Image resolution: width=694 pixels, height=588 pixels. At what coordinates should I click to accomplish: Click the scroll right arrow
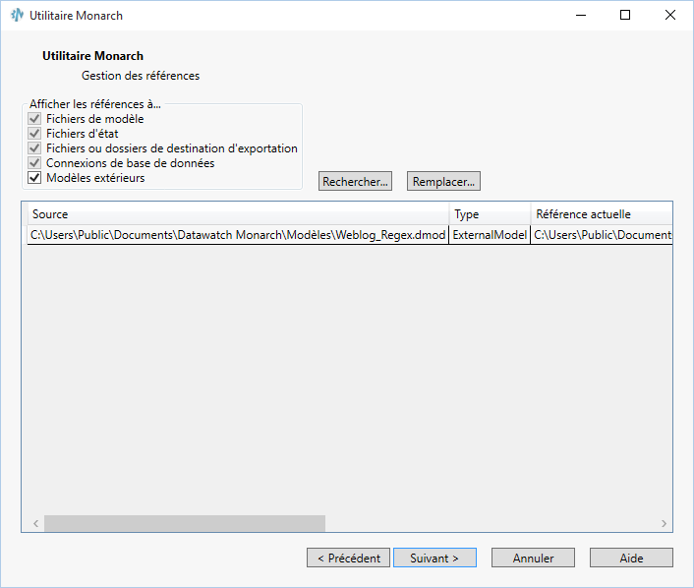tap(664, 523)
